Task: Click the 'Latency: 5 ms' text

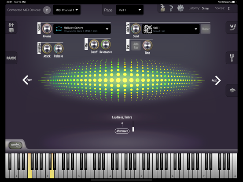Action: click(199, 8)
